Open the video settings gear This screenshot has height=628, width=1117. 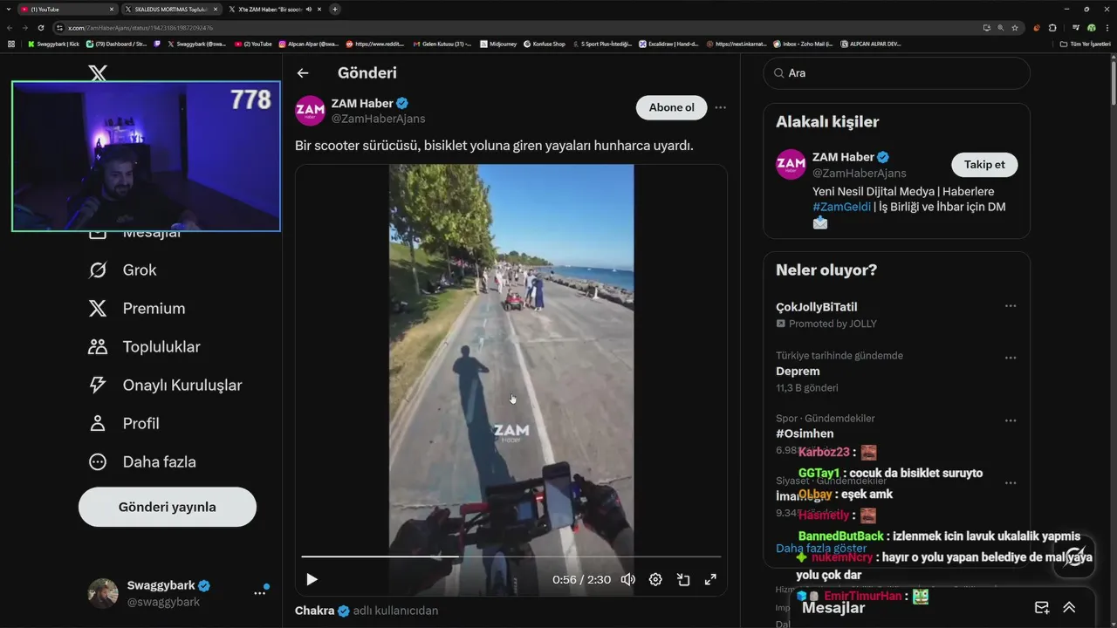point(655,579)
